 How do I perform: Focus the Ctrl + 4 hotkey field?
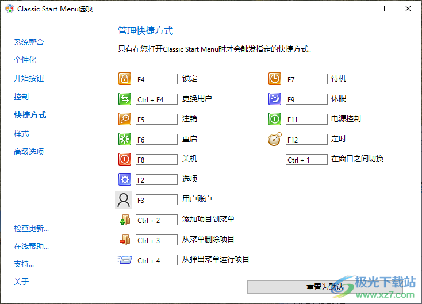point(156,260)
